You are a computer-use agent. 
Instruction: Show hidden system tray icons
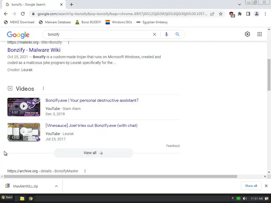[x=233, y=198]
